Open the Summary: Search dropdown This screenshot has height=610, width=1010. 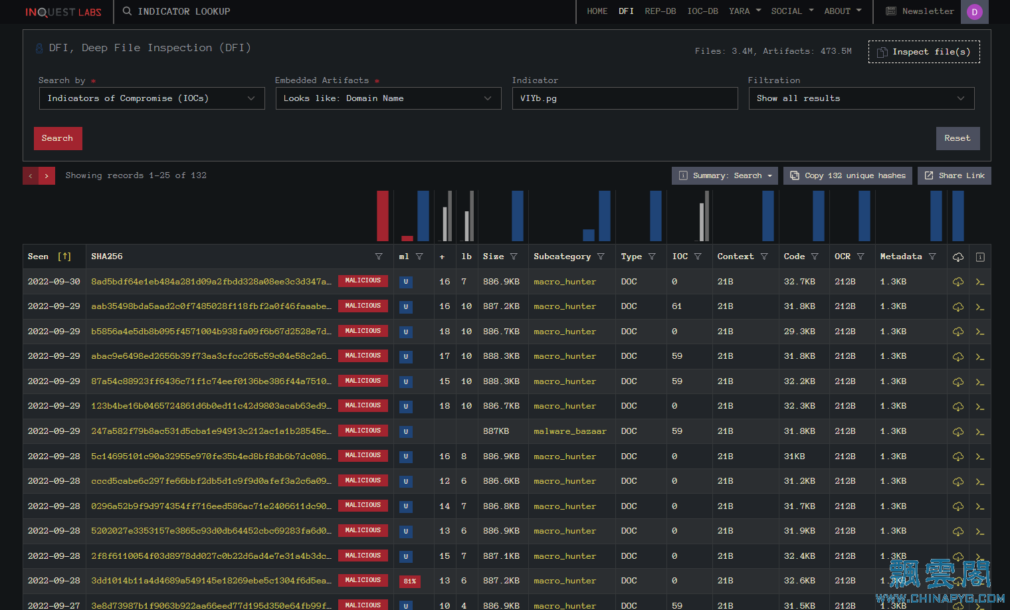(x=725, y=175)
